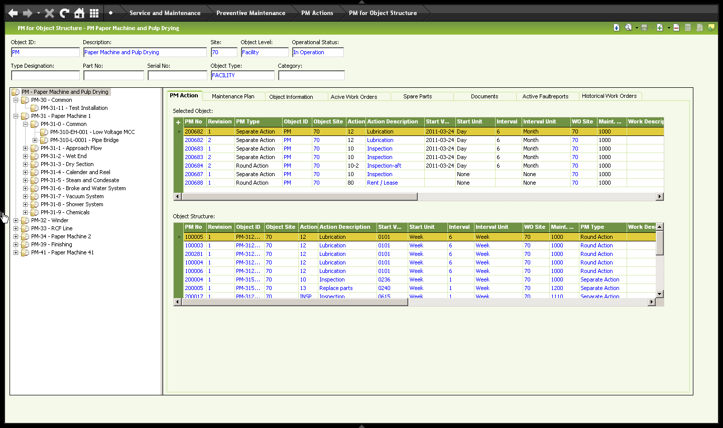Refresh the page with the reload icon
The height and width of the screenshot is (428, 723).
64,13
